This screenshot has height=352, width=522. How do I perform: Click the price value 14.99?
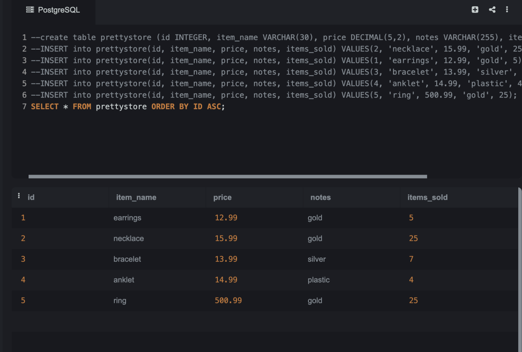point(226,280)
